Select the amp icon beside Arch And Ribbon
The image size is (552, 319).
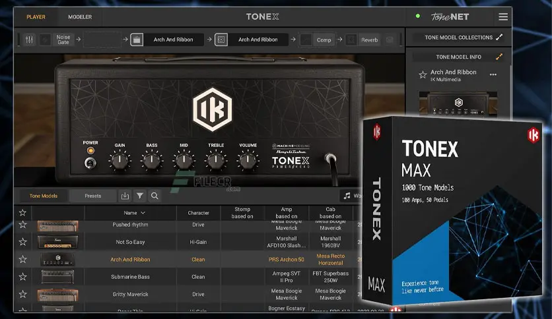[x=137, y=40]
